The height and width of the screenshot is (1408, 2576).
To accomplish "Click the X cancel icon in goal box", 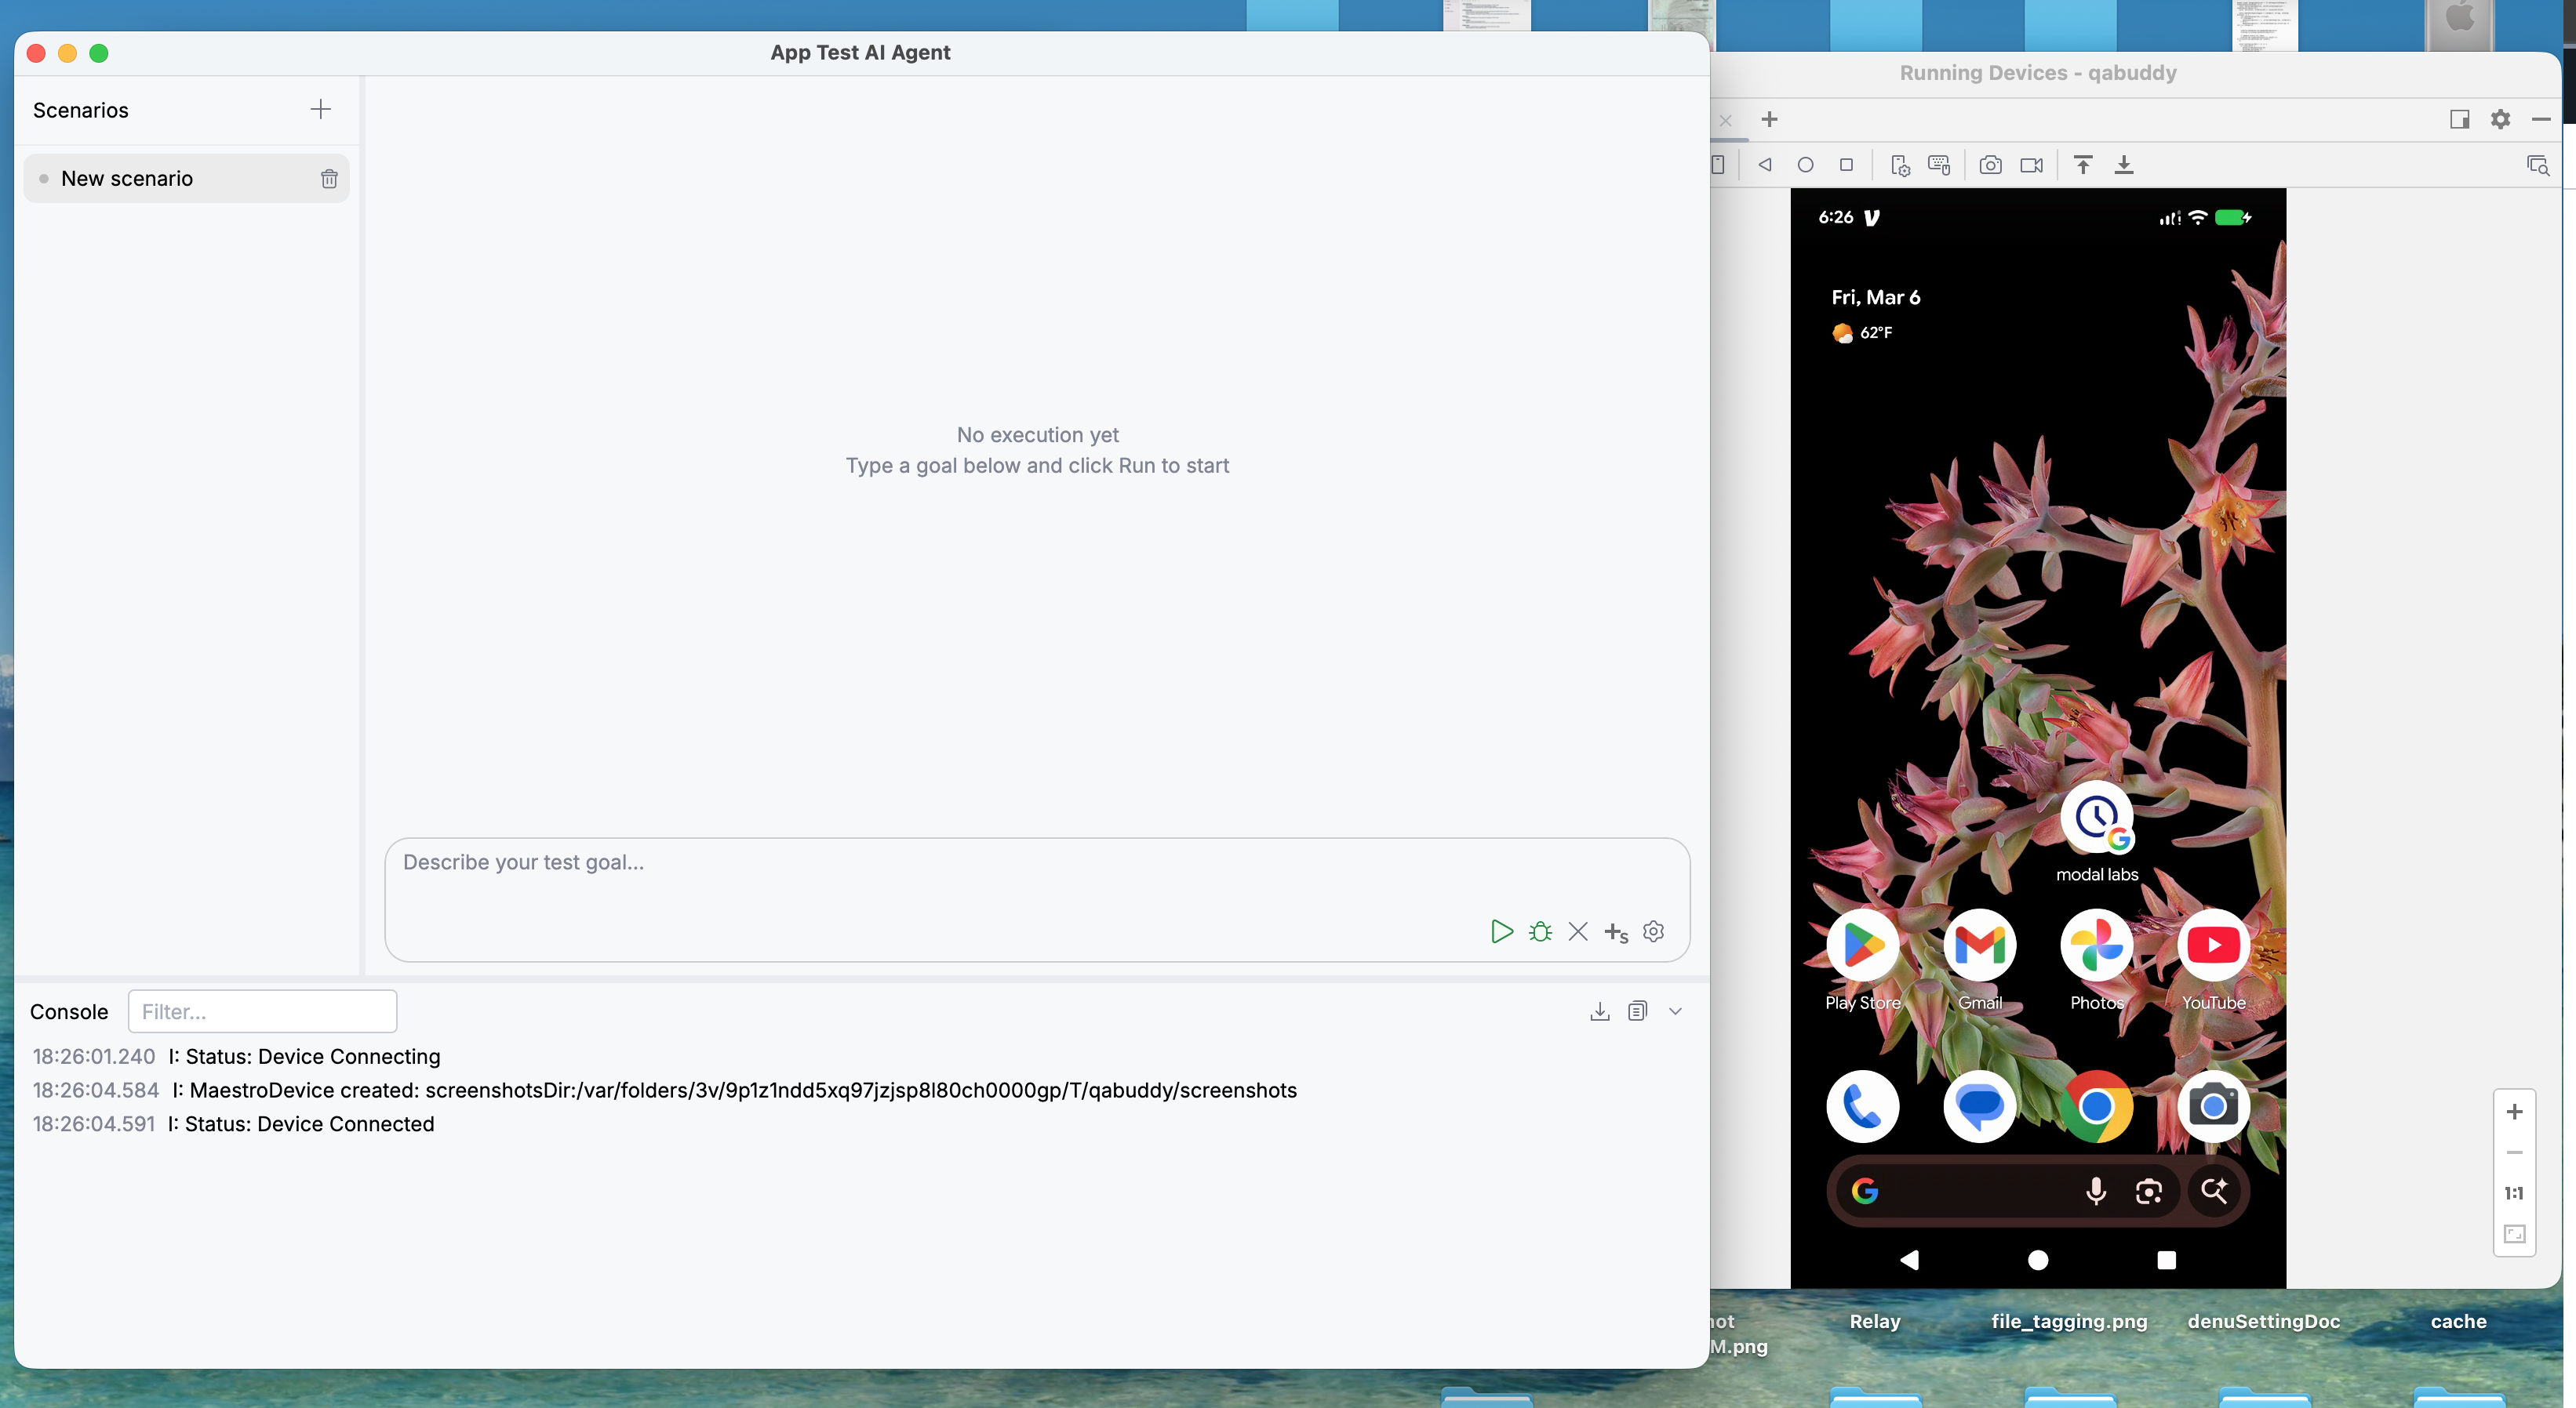I will pyautogui.click(x=1578, y=931).
